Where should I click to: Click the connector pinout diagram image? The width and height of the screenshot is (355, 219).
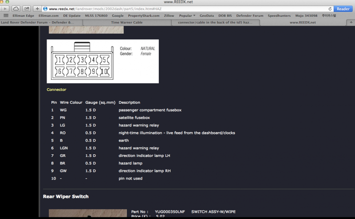coord(103,61)
